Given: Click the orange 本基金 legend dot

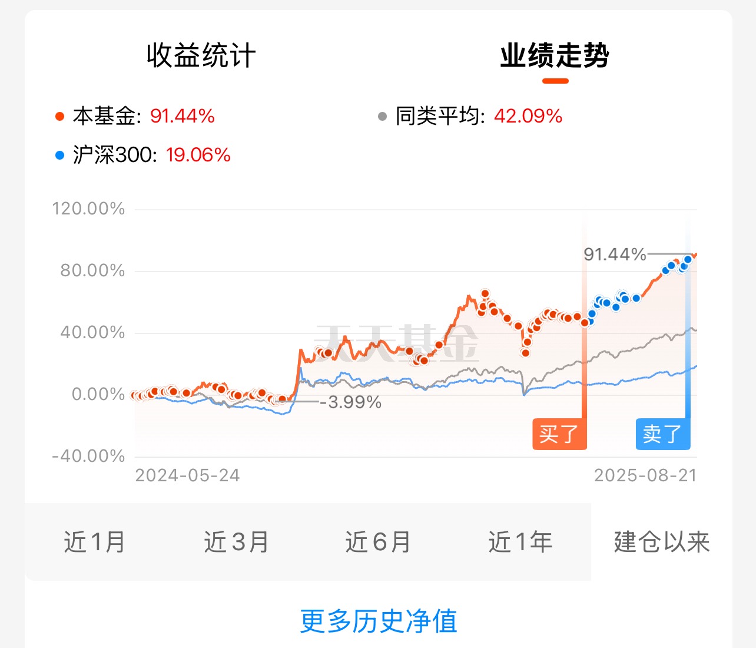Looking at the screenshot, I should pos(59,117).
